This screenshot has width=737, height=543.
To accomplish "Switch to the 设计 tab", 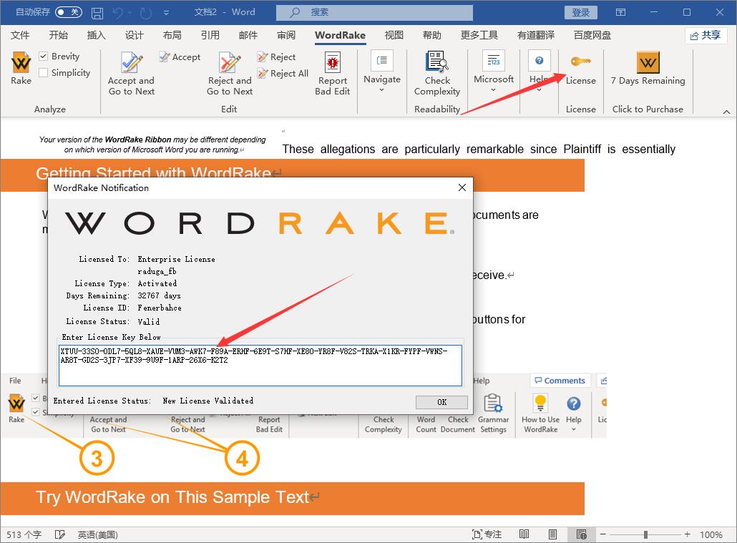I will [x=134, y=35].
